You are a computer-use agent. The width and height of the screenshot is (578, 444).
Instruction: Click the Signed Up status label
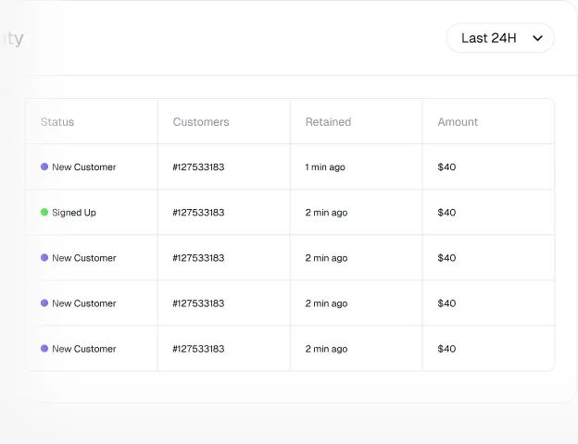74,213
